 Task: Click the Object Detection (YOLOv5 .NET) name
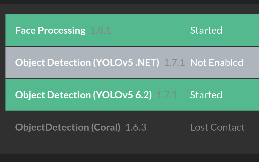87,62
